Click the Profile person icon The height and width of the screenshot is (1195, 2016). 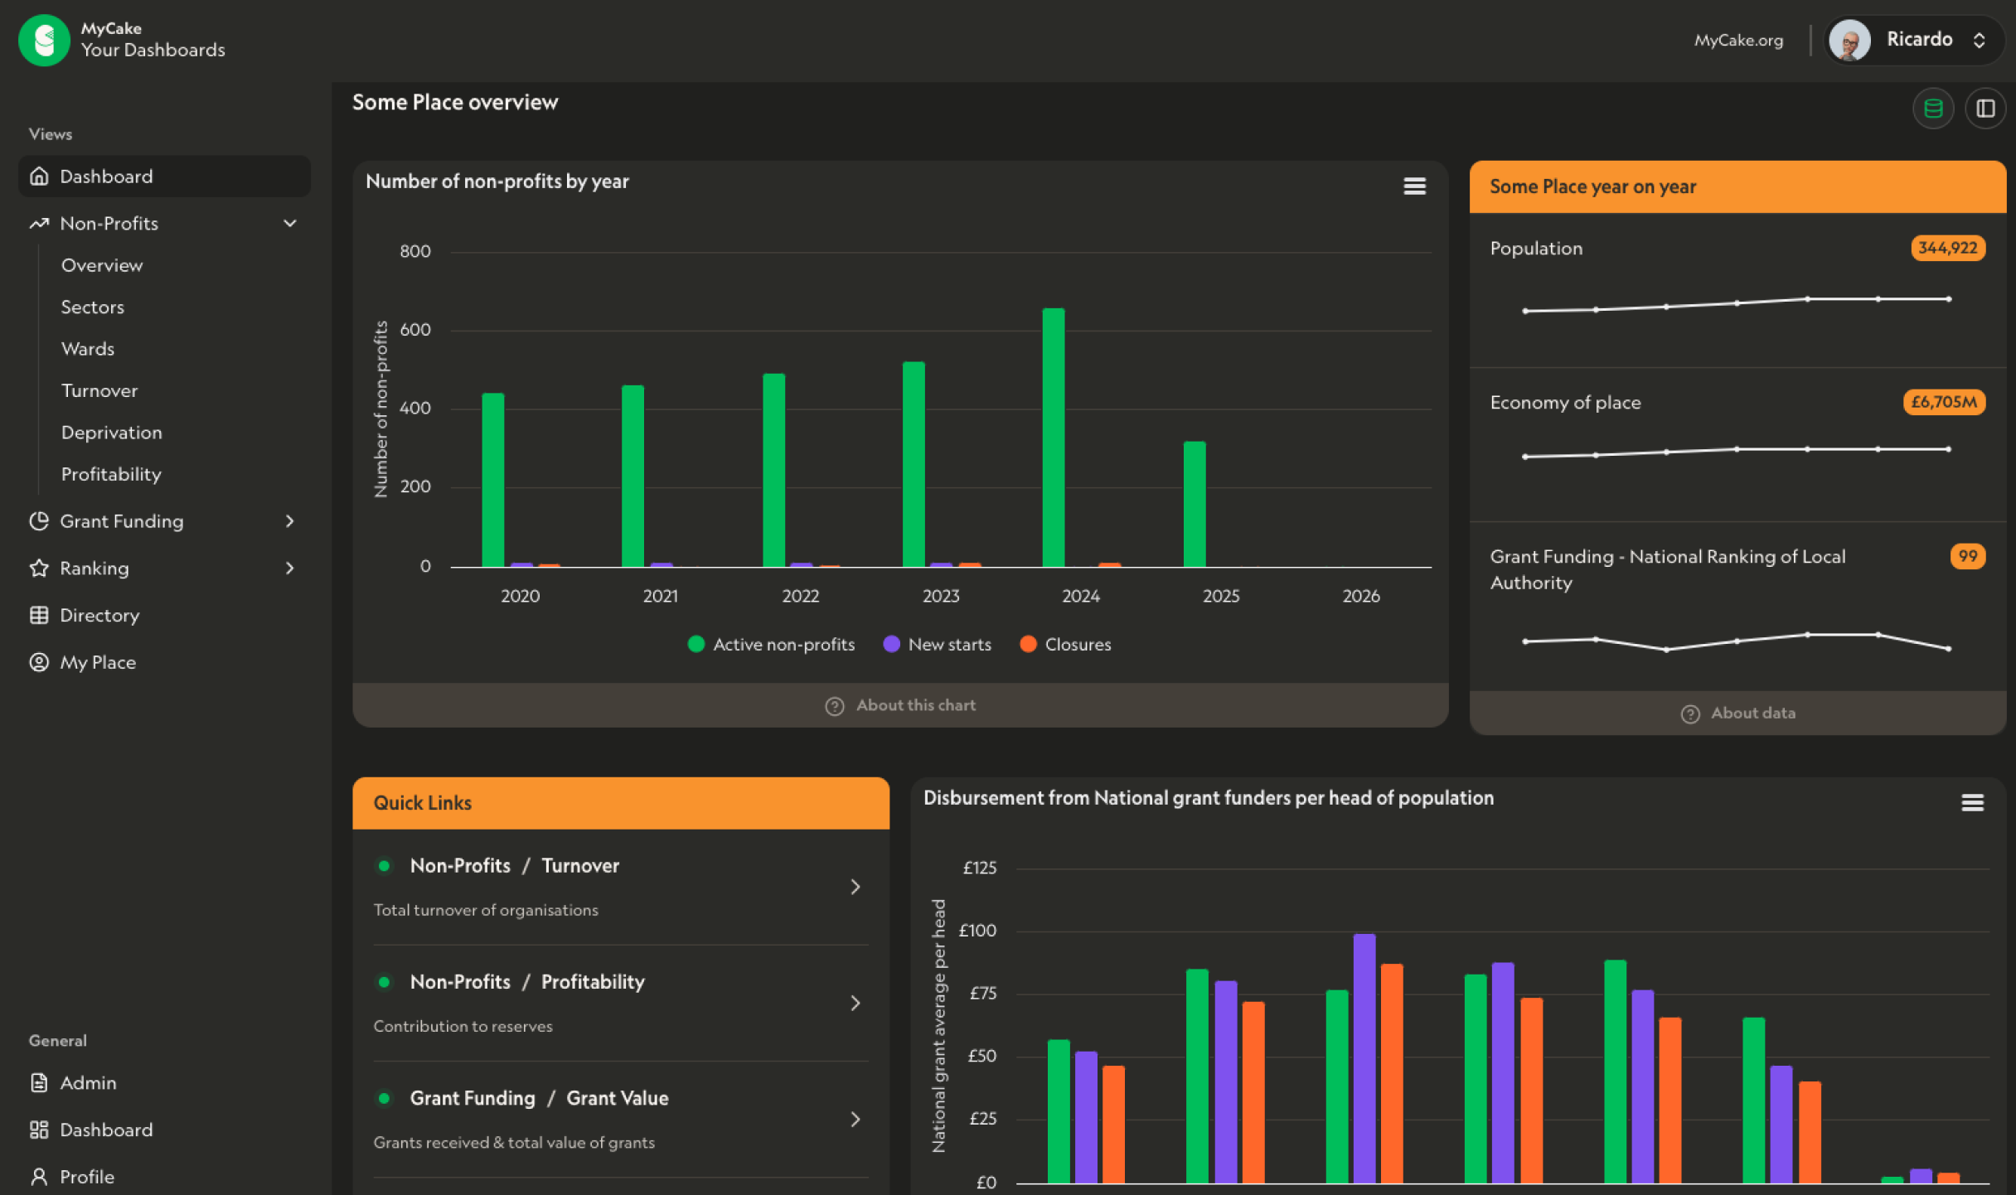click(39, 1176)
